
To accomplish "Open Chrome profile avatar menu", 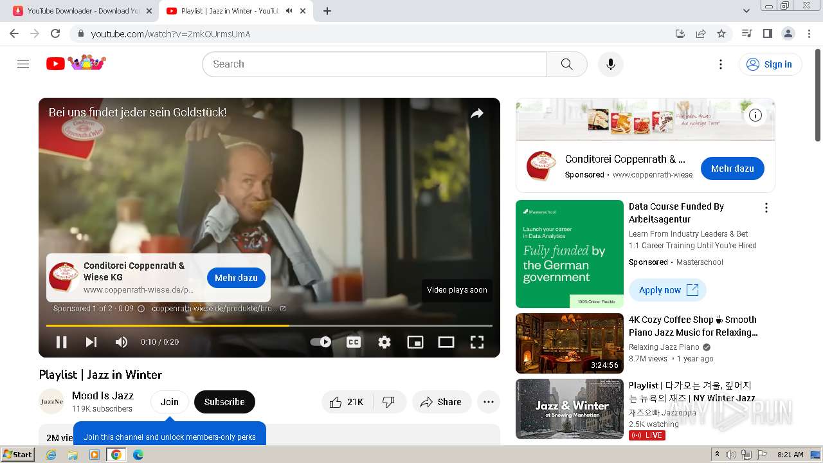I will click(x=788, y=33).
